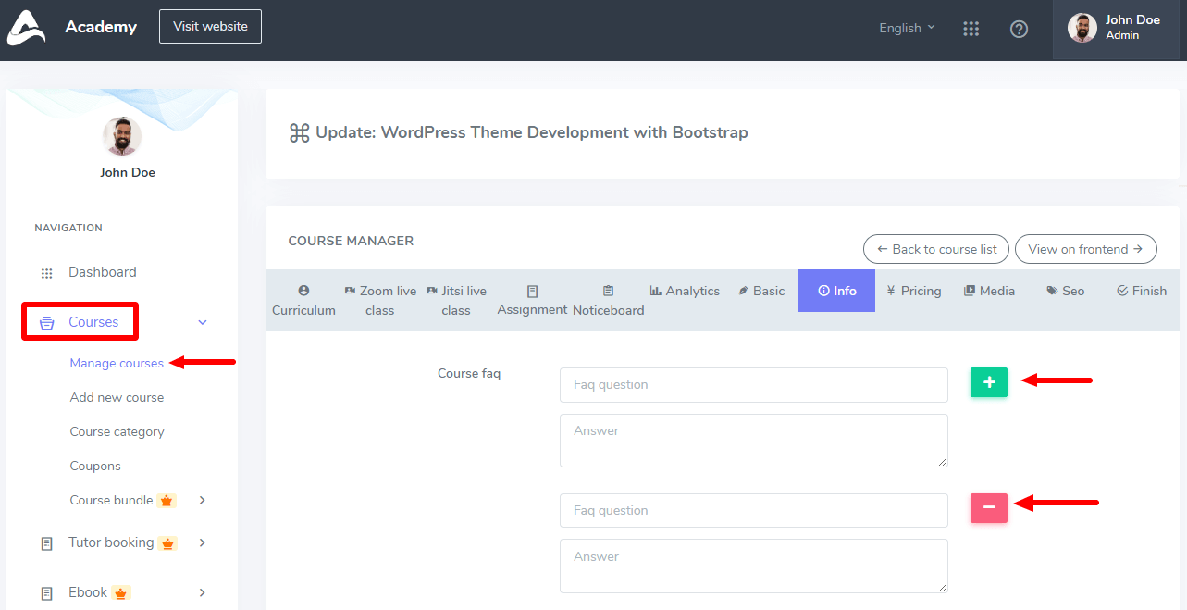Click the first Faq question field

tap(753, 385)
